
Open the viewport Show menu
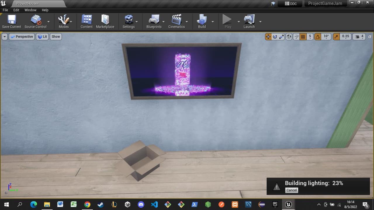click(x=56, y=37)
